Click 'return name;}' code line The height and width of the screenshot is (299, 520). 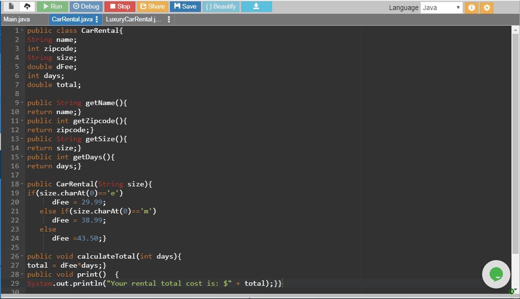pos(54,112)
